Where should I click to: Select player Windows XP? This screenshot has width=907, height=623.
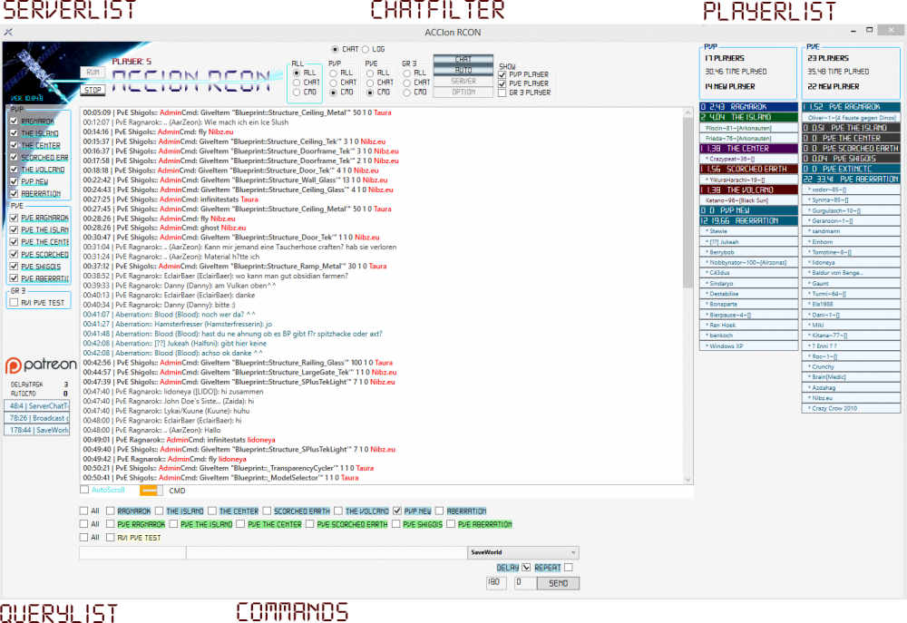click(x=748, y=346)
